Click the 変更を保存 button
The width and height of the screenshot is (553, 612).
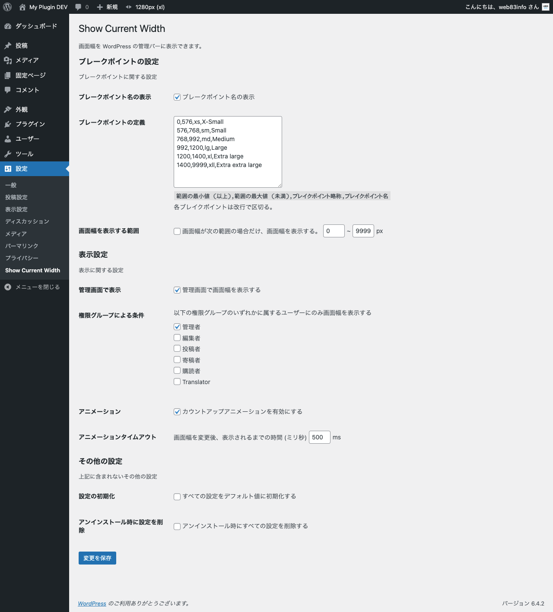pos(97,558)
